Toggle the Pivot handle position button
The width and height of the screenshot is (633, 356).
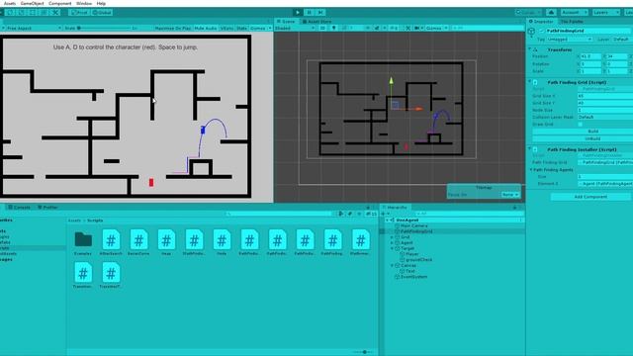[79, 13]
